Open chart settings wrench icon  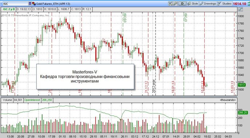175,4
